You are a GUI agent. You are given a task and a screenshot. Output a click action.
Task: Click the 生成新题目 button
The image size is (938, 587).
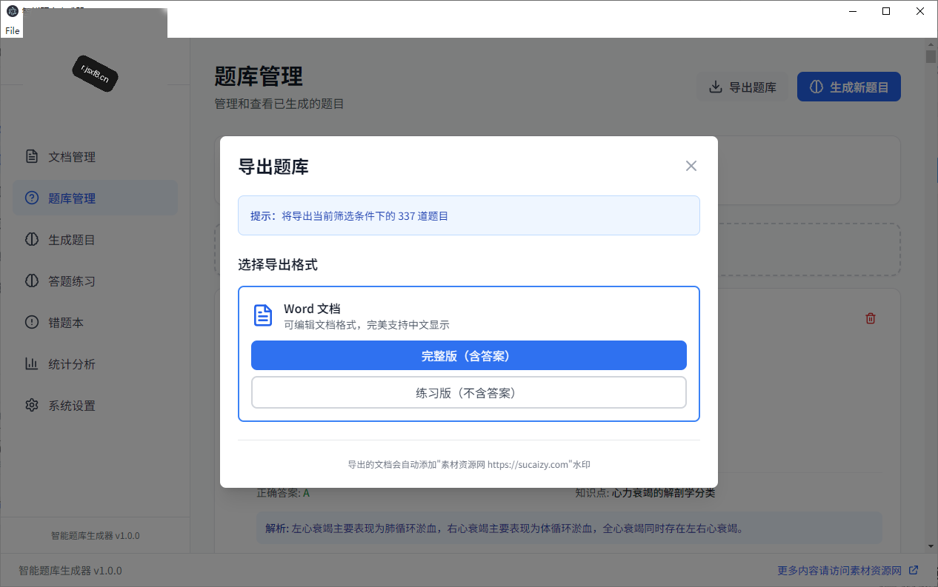tap(849, 87)
